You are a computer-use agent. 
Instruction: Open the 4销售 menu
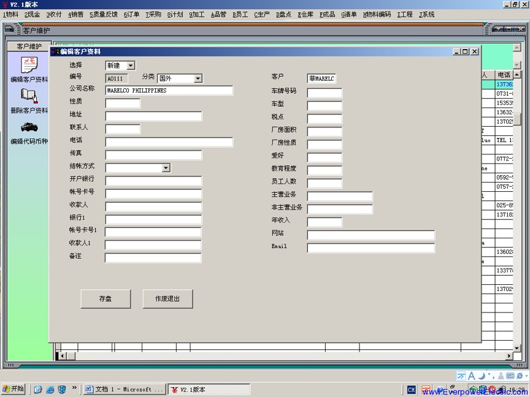[76, 14]
